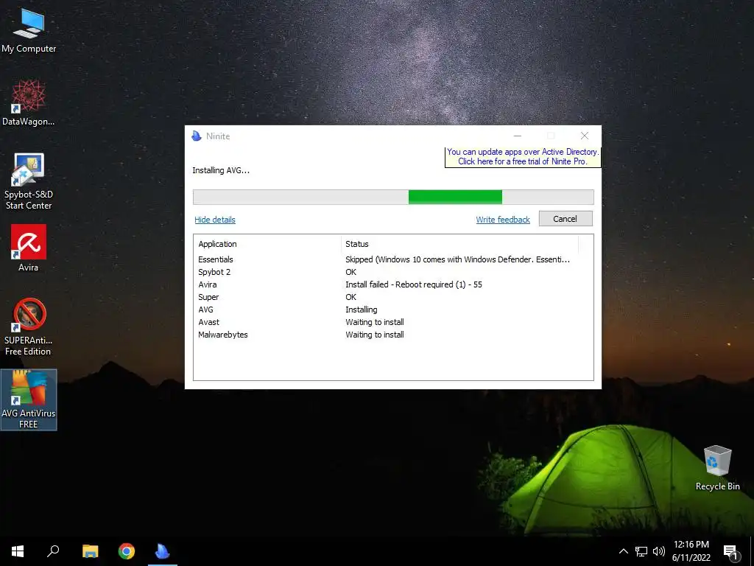Select AVG AntiVirus FREE shortcut
The width and height of the screenshot is (754, 566).
click(x=29, y=399)
